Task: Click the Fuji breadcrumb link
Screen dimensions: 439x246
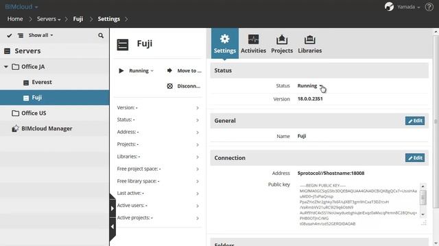Action: pos(78,19)
